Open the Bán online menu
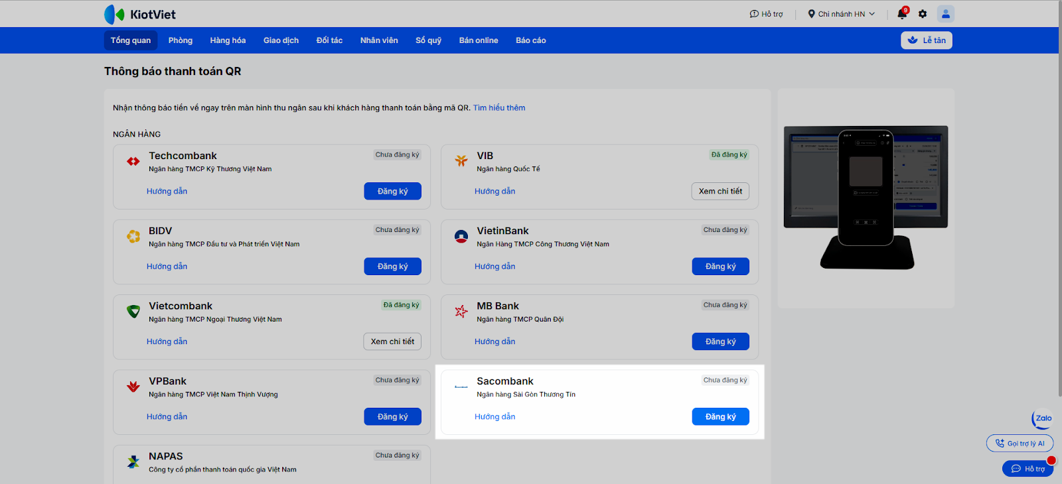This screenshot has height=484, width=1062. (479, 40)
